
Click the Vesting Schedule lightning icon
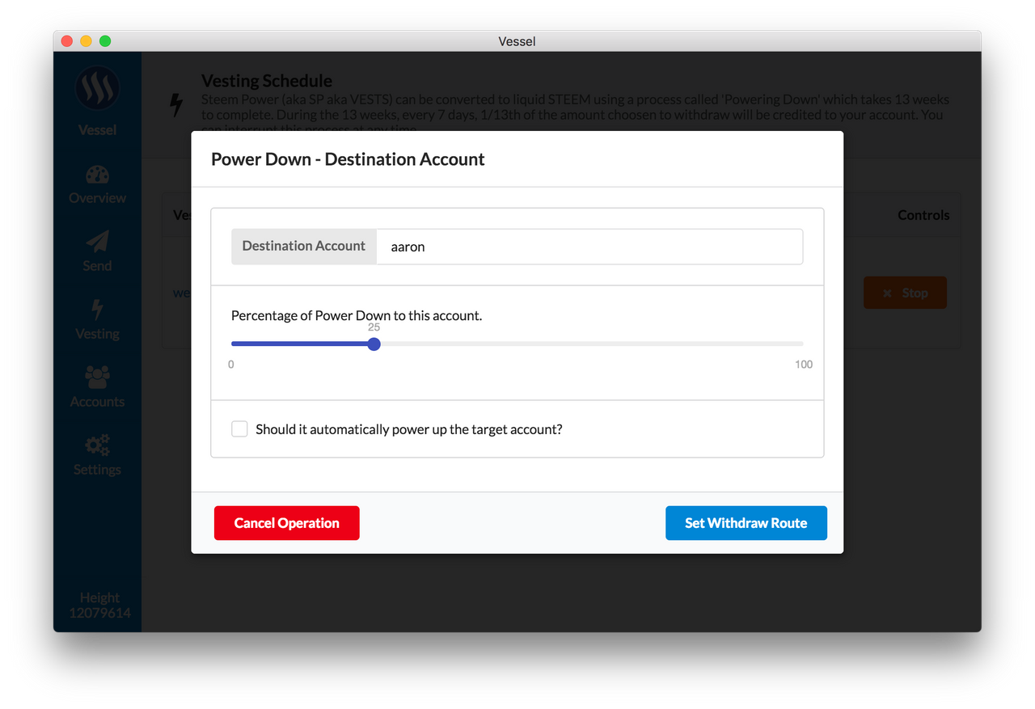176,105
